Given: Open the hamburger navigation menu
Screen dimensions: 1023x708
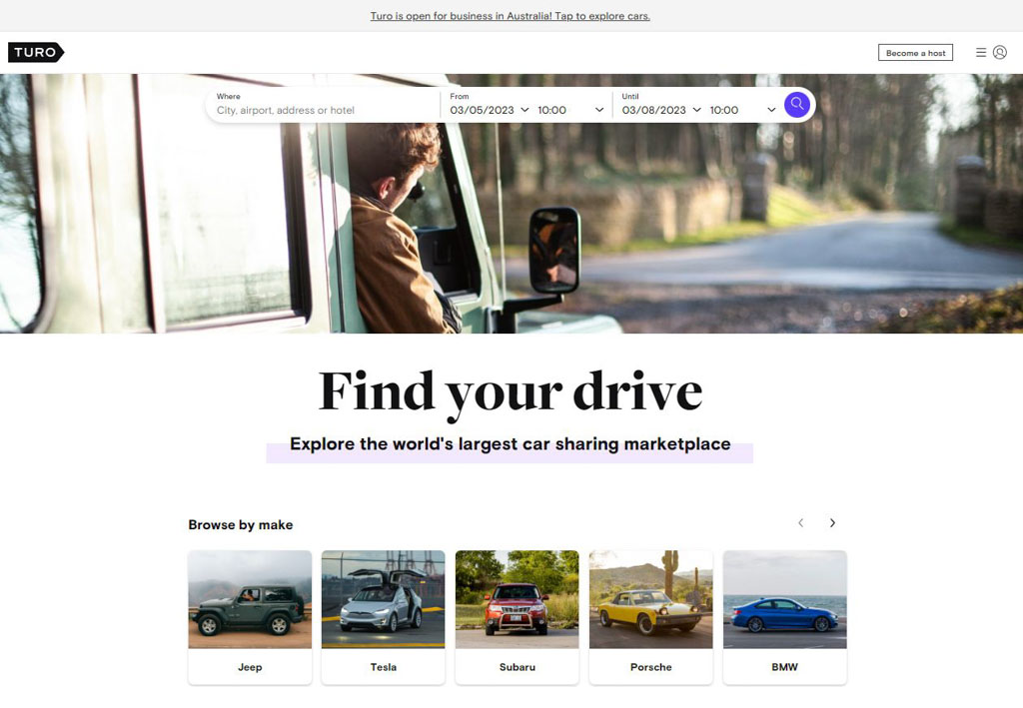Looking at the screenshot, I should coord(979,52).
